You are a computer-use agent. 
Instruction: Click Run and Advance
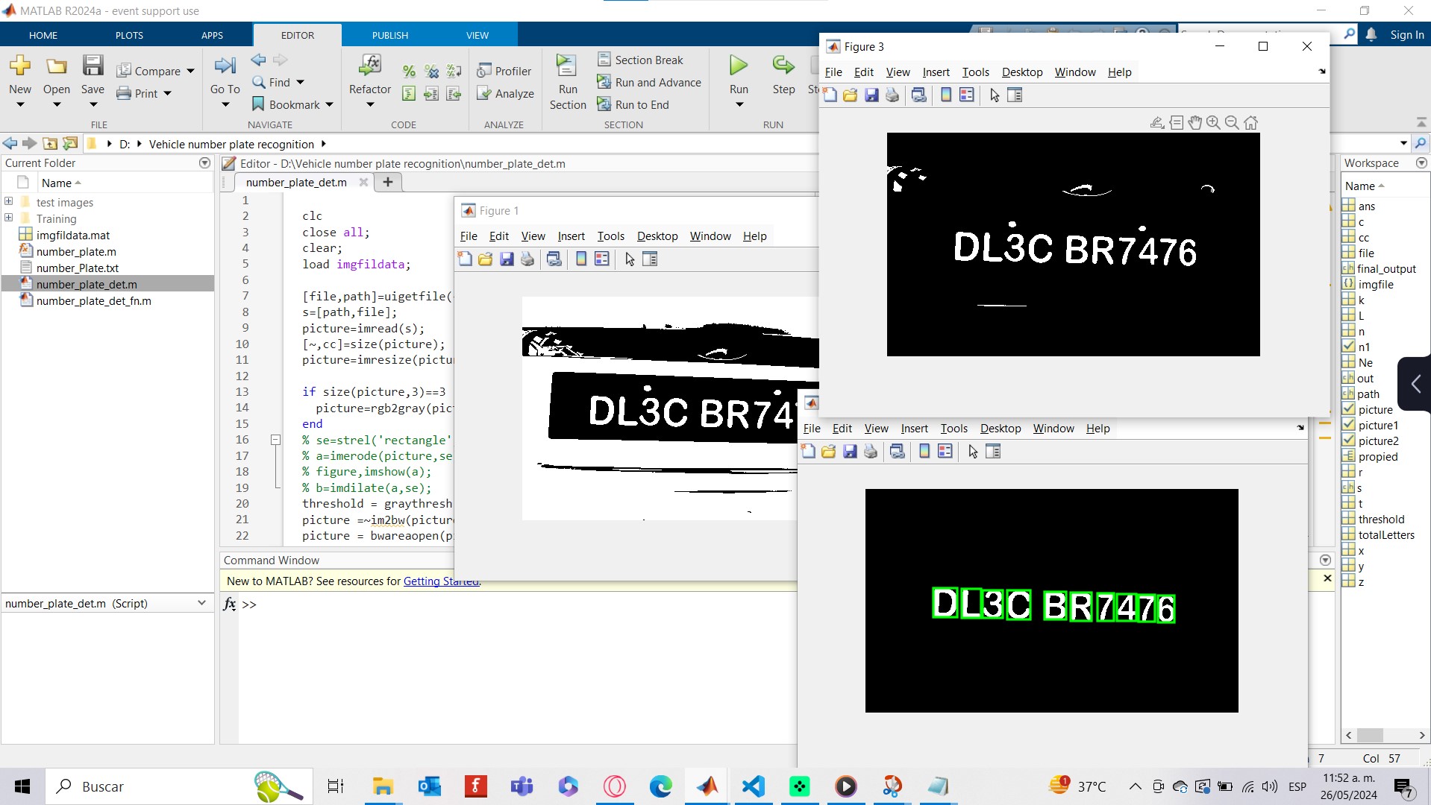tap(649, 82)
